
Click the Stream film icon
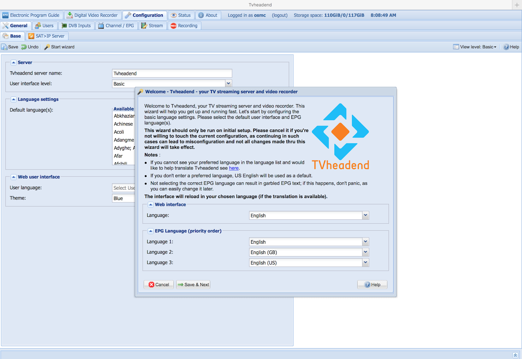pyautogui.click(x=144, y=26)
